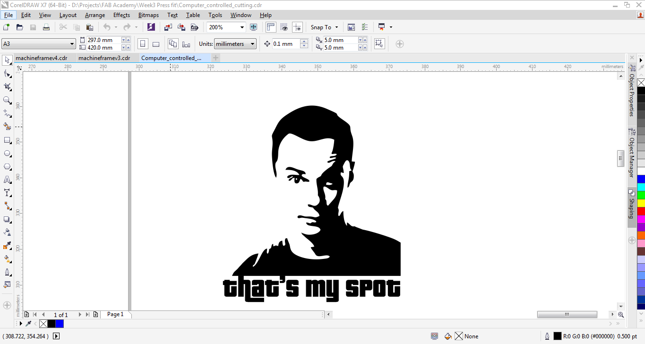
Task: Select the Text tool
Action: [8, 180]
